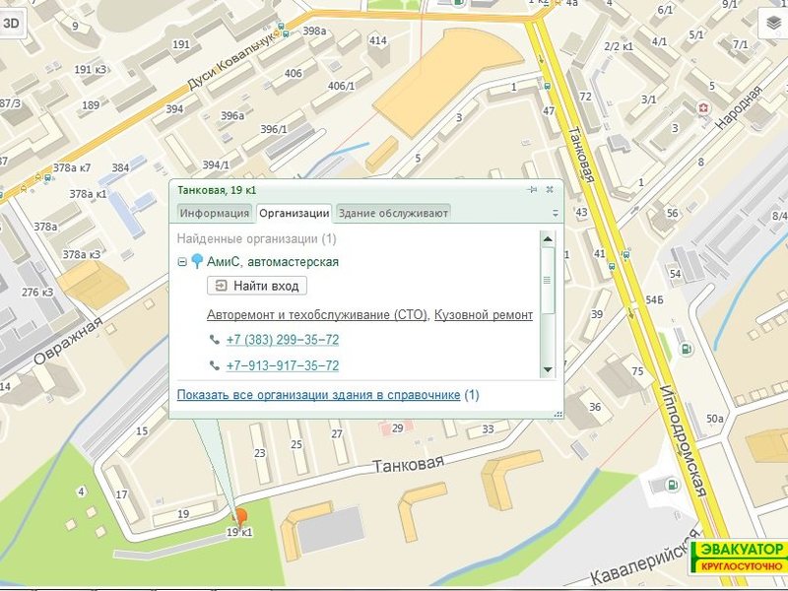Screen dimensions: 788x591
Task: Select building 27 on the map
Action: point(337,433)
